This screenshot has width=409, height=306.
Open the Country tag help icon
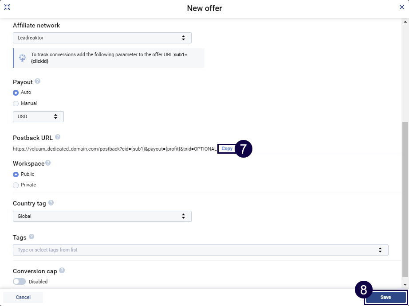tap(51, 203)
